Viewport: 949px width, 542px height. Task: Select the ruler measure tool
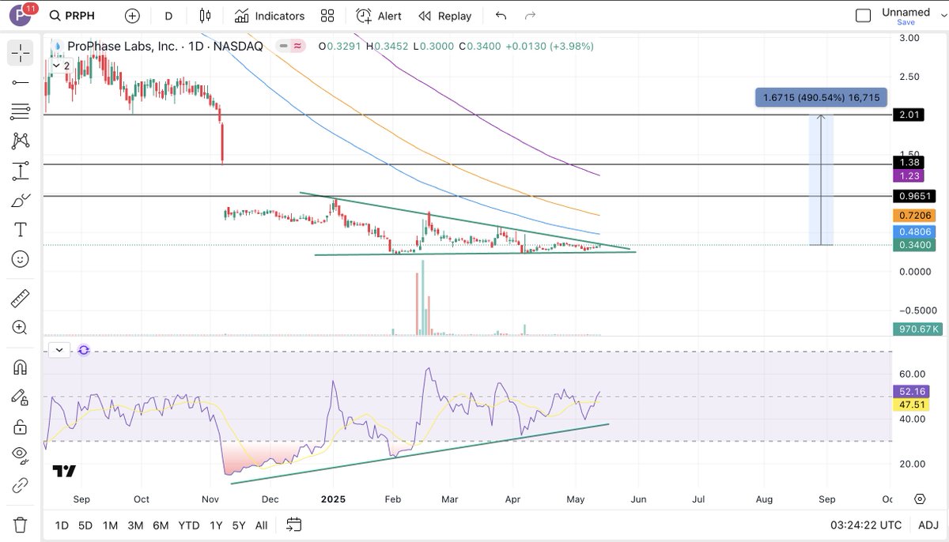click(21, 298)
